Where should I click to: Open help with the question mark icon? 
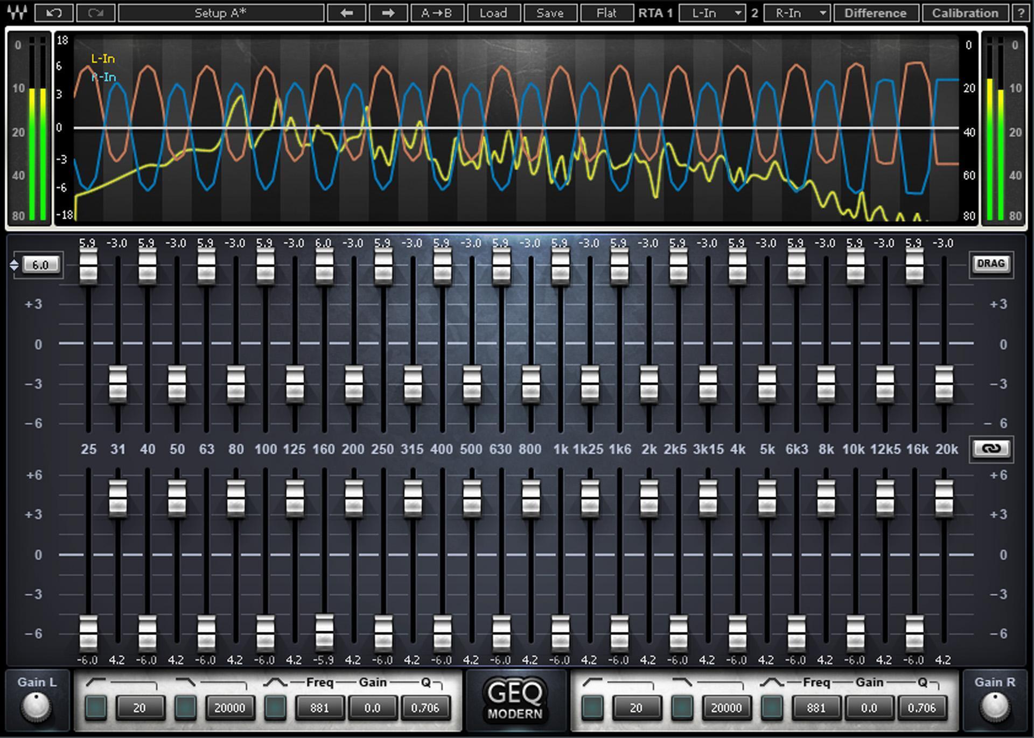(x=1023, y=13)
